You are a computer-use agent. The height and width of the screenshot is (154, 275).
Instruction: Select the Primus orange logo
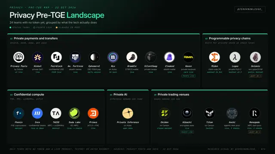93,113
